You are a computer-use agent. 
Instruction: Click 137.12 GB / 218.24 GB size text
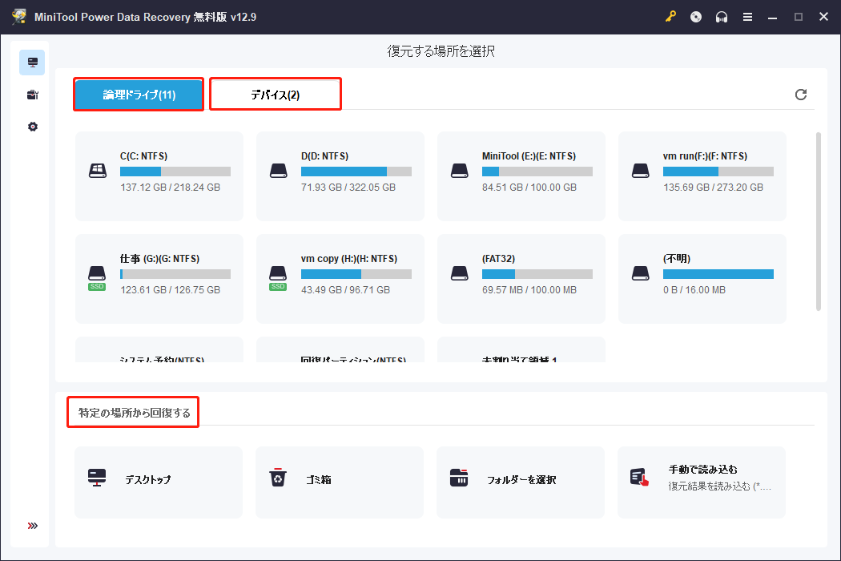(x=170, y=188)
